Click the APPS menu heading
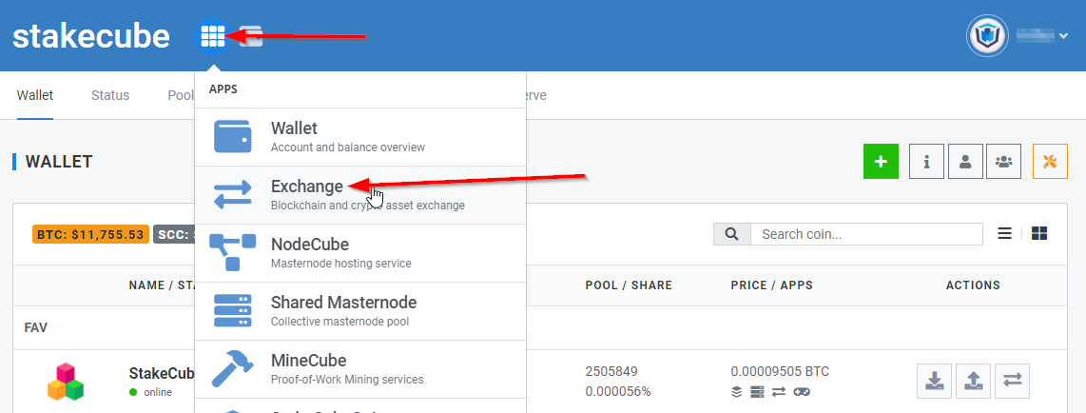 click(x=223, y=90)
